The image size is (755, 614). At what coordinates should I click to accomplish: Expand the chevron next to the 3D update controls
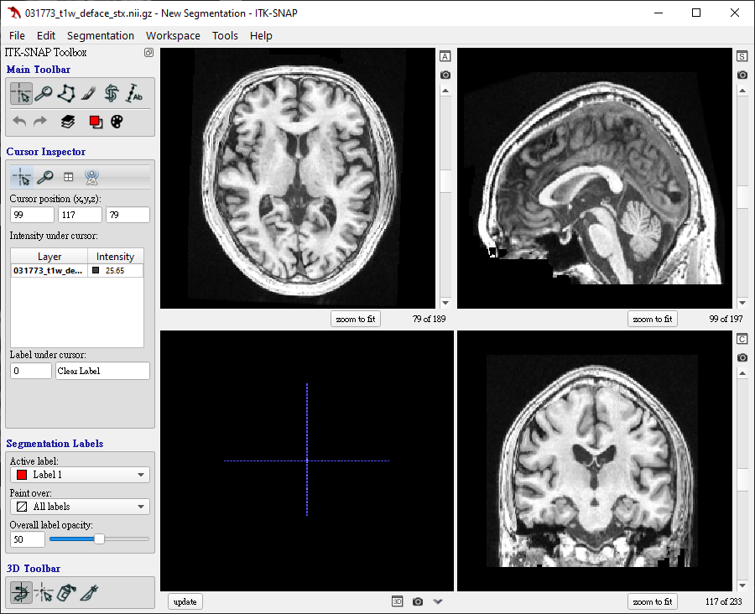(x=437, y=601)
